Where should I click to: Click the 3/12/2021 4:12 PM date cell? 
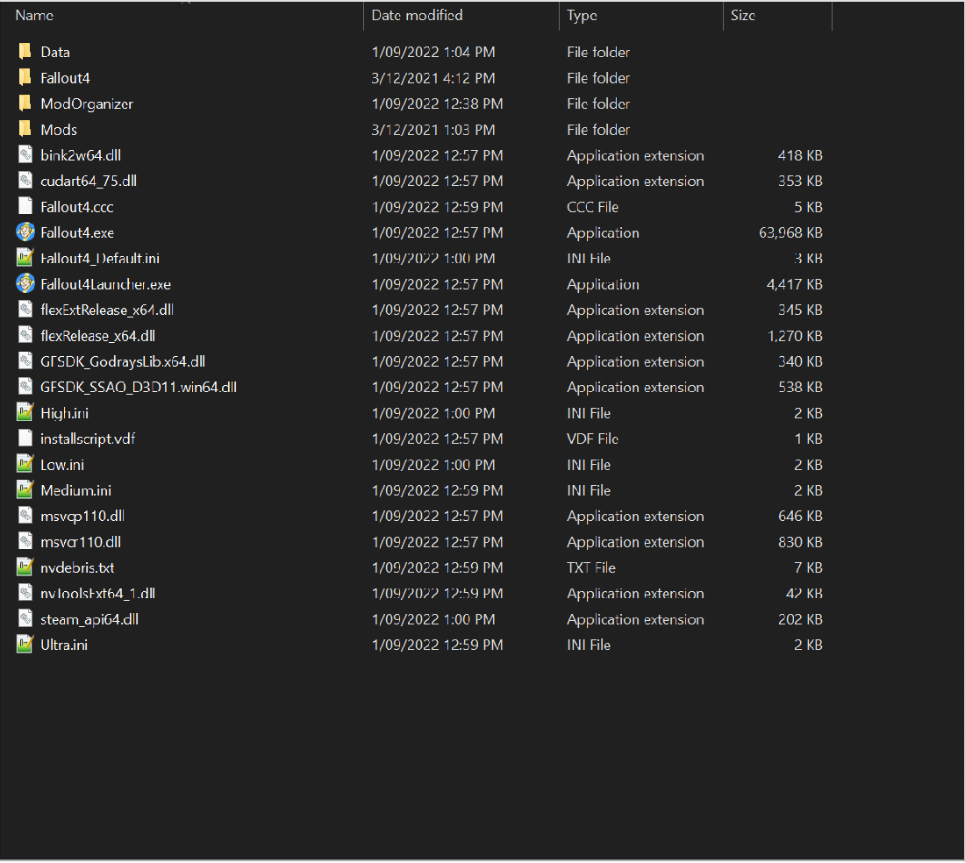(432, 78)
